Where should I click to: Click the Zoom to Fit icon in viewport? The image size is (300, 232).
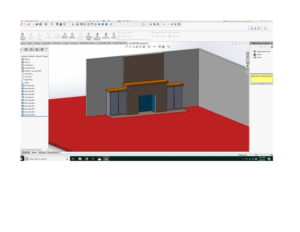click(126, 47)
